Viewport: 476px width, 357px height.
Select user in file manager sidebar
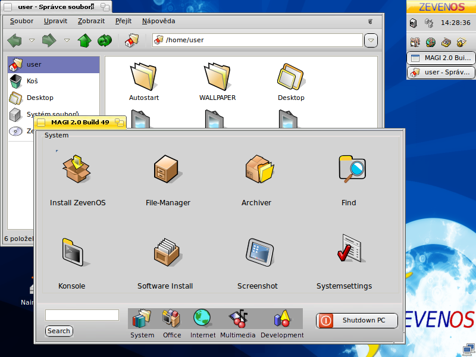[x=54, y=64]
